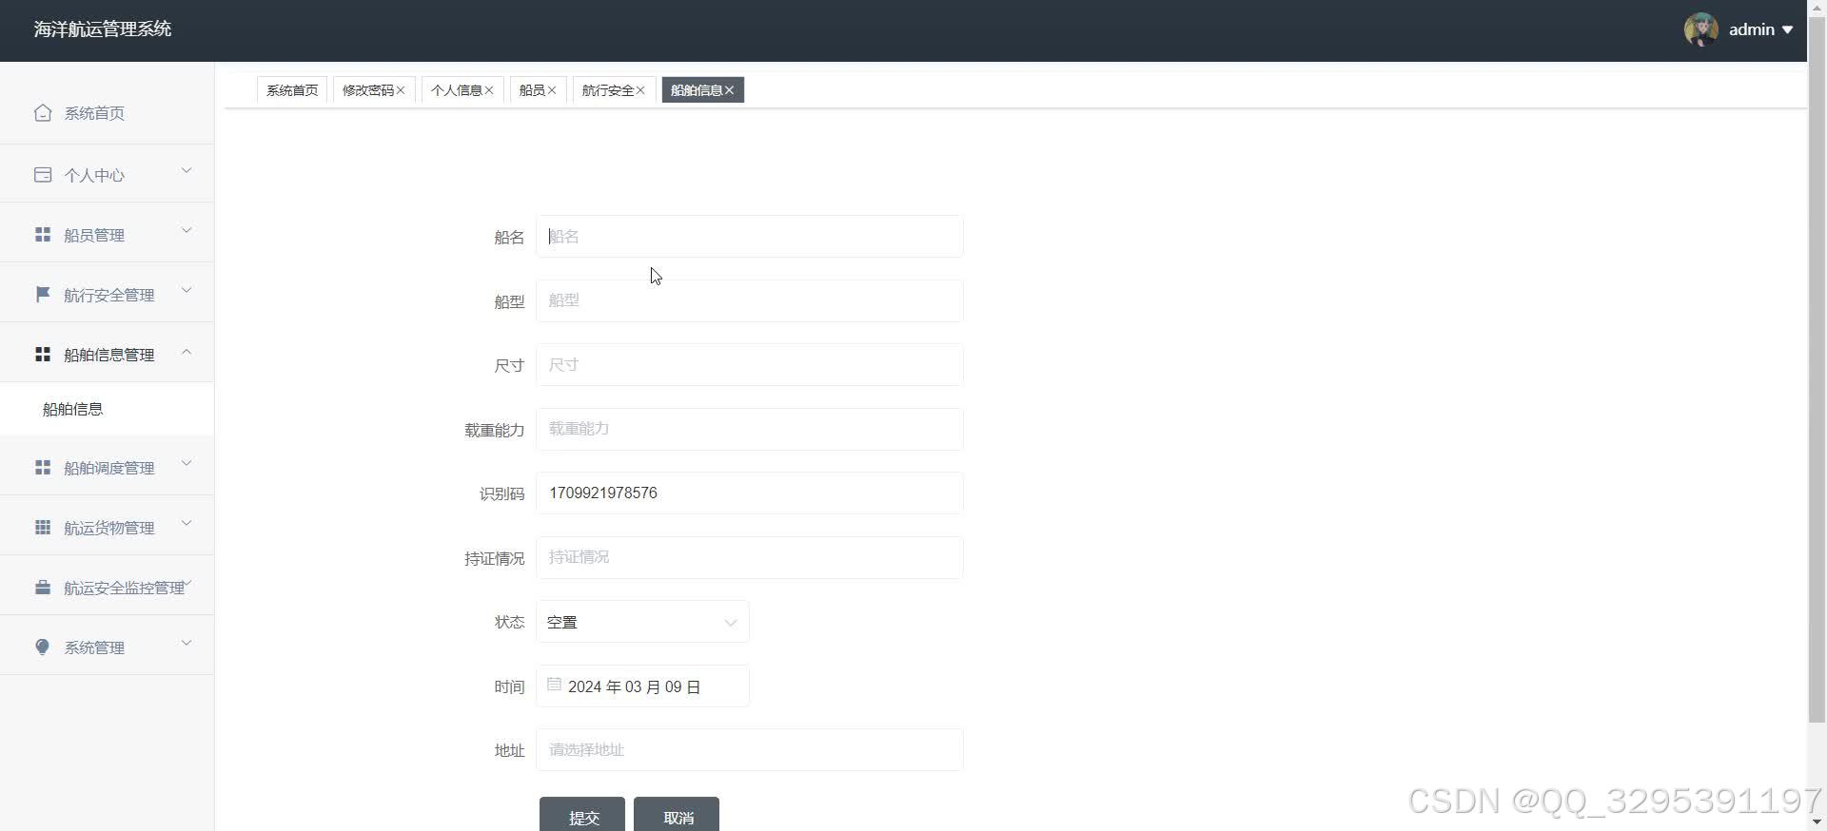This screenshot has width=1827, height=831.
Task: Click the bulb icon beside 系统管理
Action: coord(43,647)
